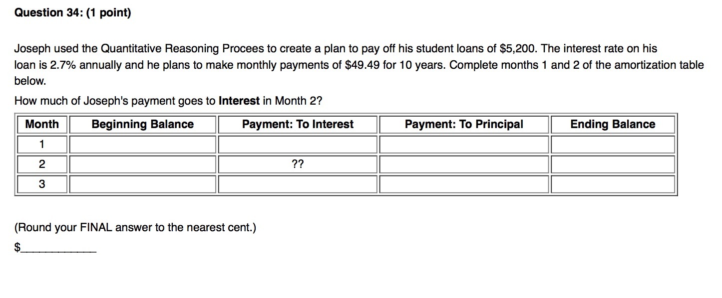Screen dimensions: 722x298
Task: Select the Month 2 Ending Balance cell
Action: coord(613,164)
